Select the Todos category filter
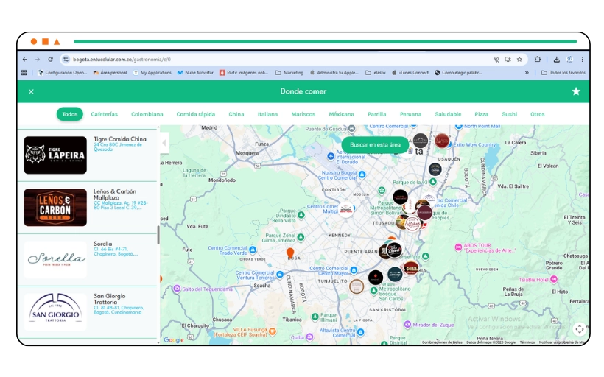The image size is (604, 377). (70, 114)
